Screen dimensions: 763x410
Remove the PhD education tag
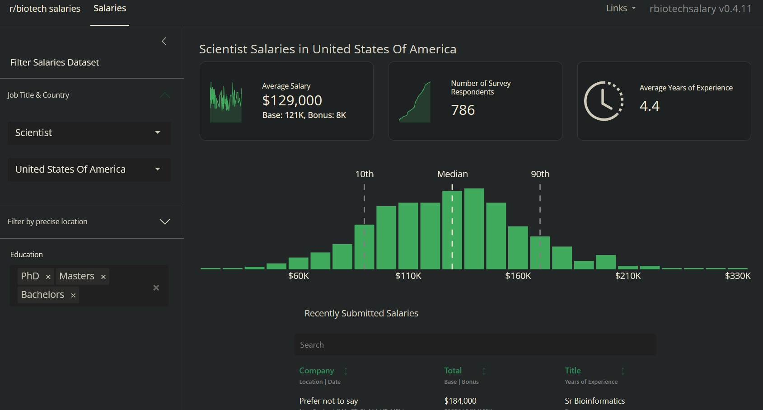pos(48,277)
